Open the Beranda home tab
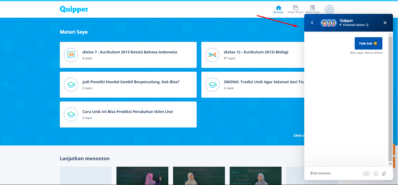Screen dimensions: 398x185 point(278,9)
